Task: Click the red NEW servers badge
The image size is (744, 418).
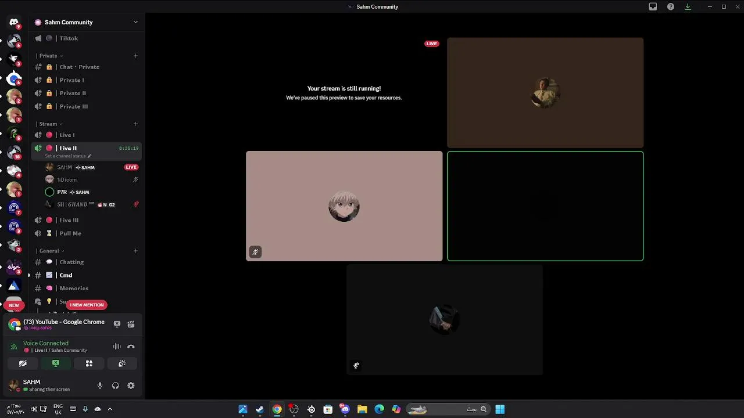Action: coord(14,305)
